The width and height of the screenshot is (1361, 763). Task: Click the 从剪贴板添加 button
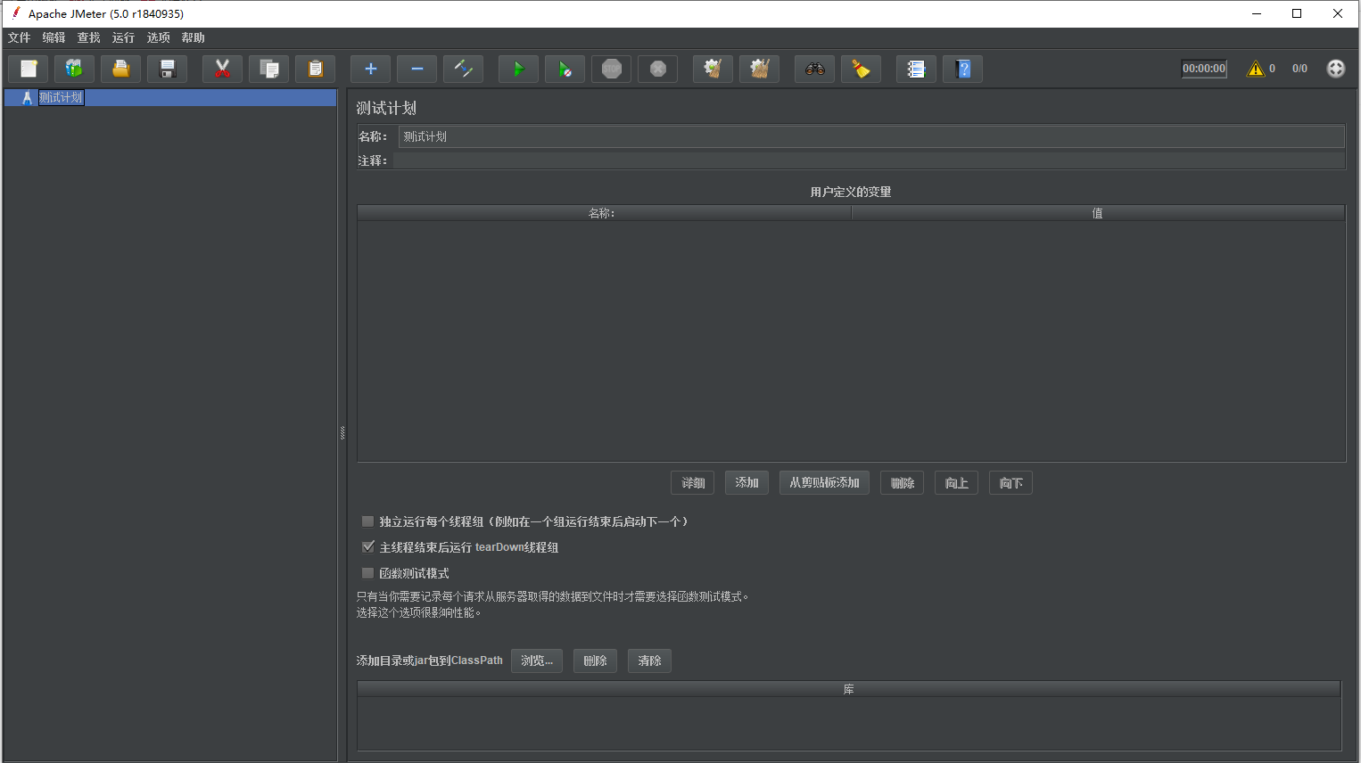(825, 483)
